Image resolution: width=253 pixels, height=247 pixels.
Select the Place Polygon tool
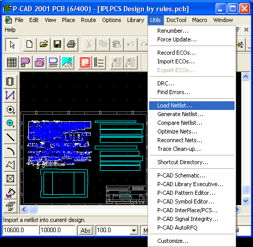coord(10,165)
